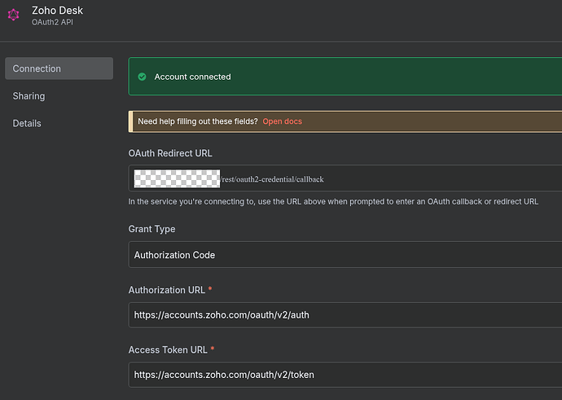Open the Details tab

(27, 123)
